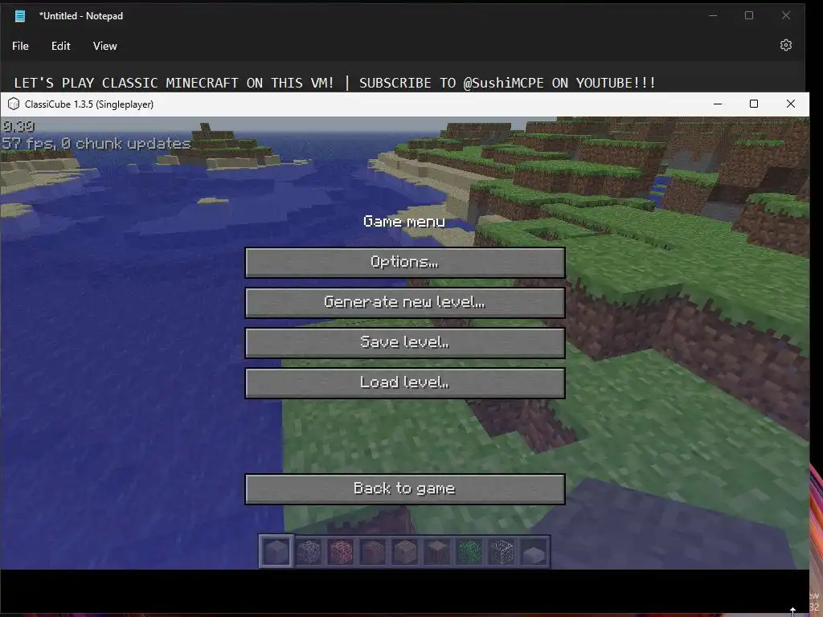Click the Notepad text line about Minecraft
823x617 pixels.
(334, 83)
